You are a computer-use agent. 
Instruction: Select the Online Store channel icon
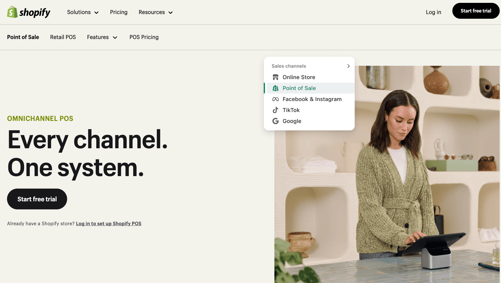(275, 77)
